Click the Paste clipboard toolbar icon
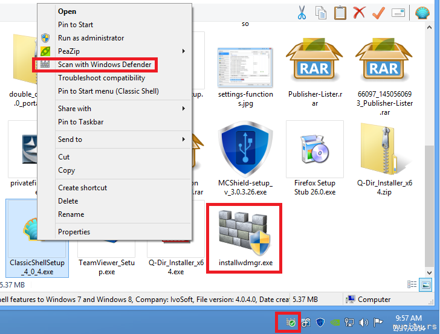The width and height of the screenshot is (440, 334). (340, 13)
